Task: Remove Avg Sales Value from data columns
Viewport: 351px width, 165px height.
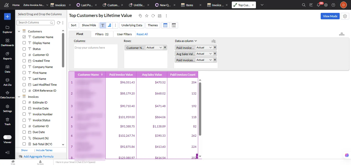Action: [x=215, y=54]
